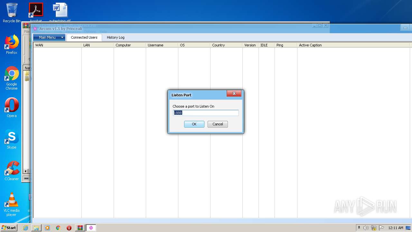Switch to Arcom taskbar window

[x=91, y=228]
